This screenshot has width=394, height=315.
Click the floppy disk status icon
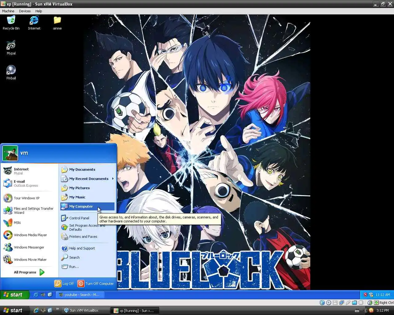(335, 303)
